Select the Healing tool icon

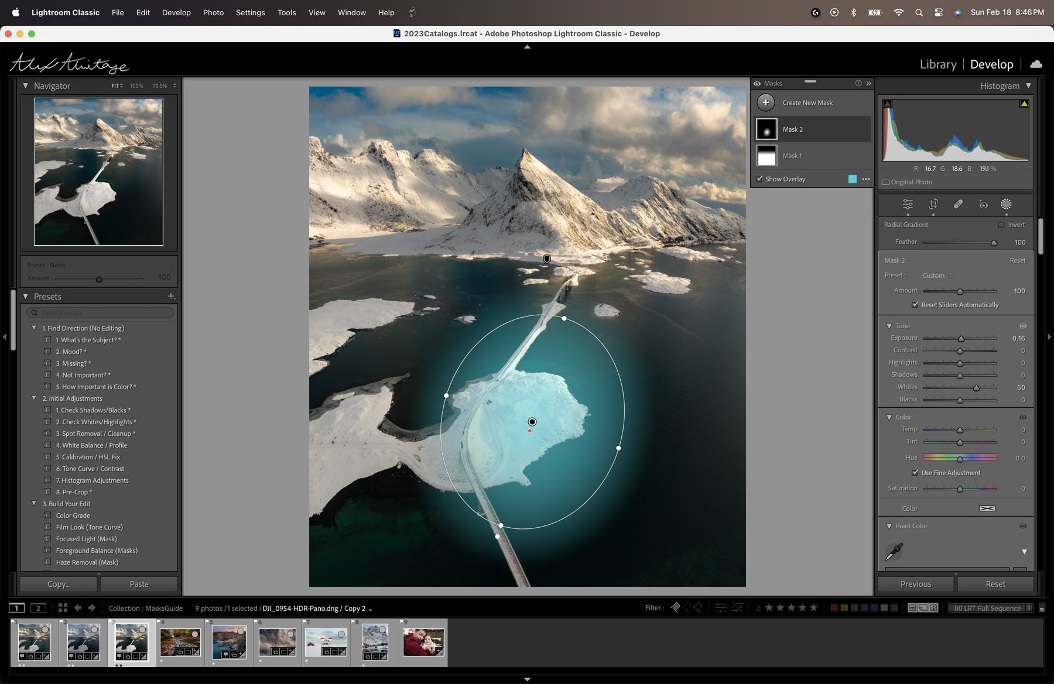click(x=958, y=204)
